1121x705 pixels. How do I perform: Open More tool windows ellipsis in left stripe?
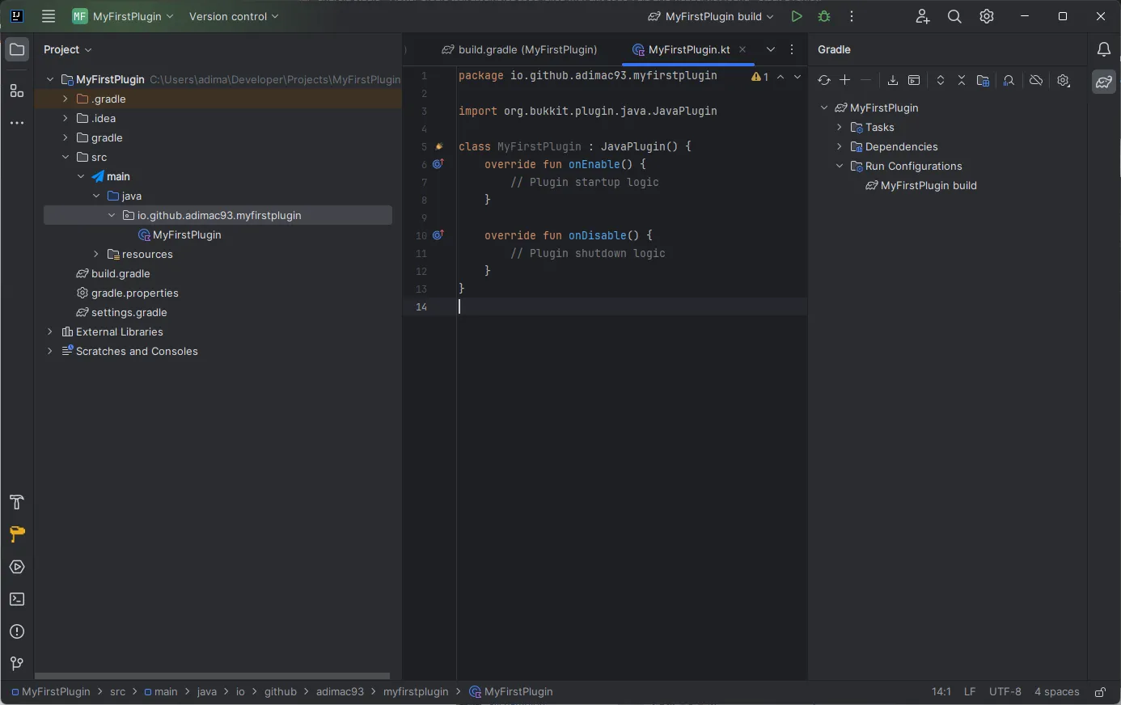click(16, 123)
